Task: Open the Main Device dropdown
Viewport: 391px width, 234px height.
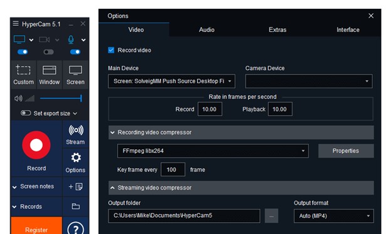Action: point(172,81)
